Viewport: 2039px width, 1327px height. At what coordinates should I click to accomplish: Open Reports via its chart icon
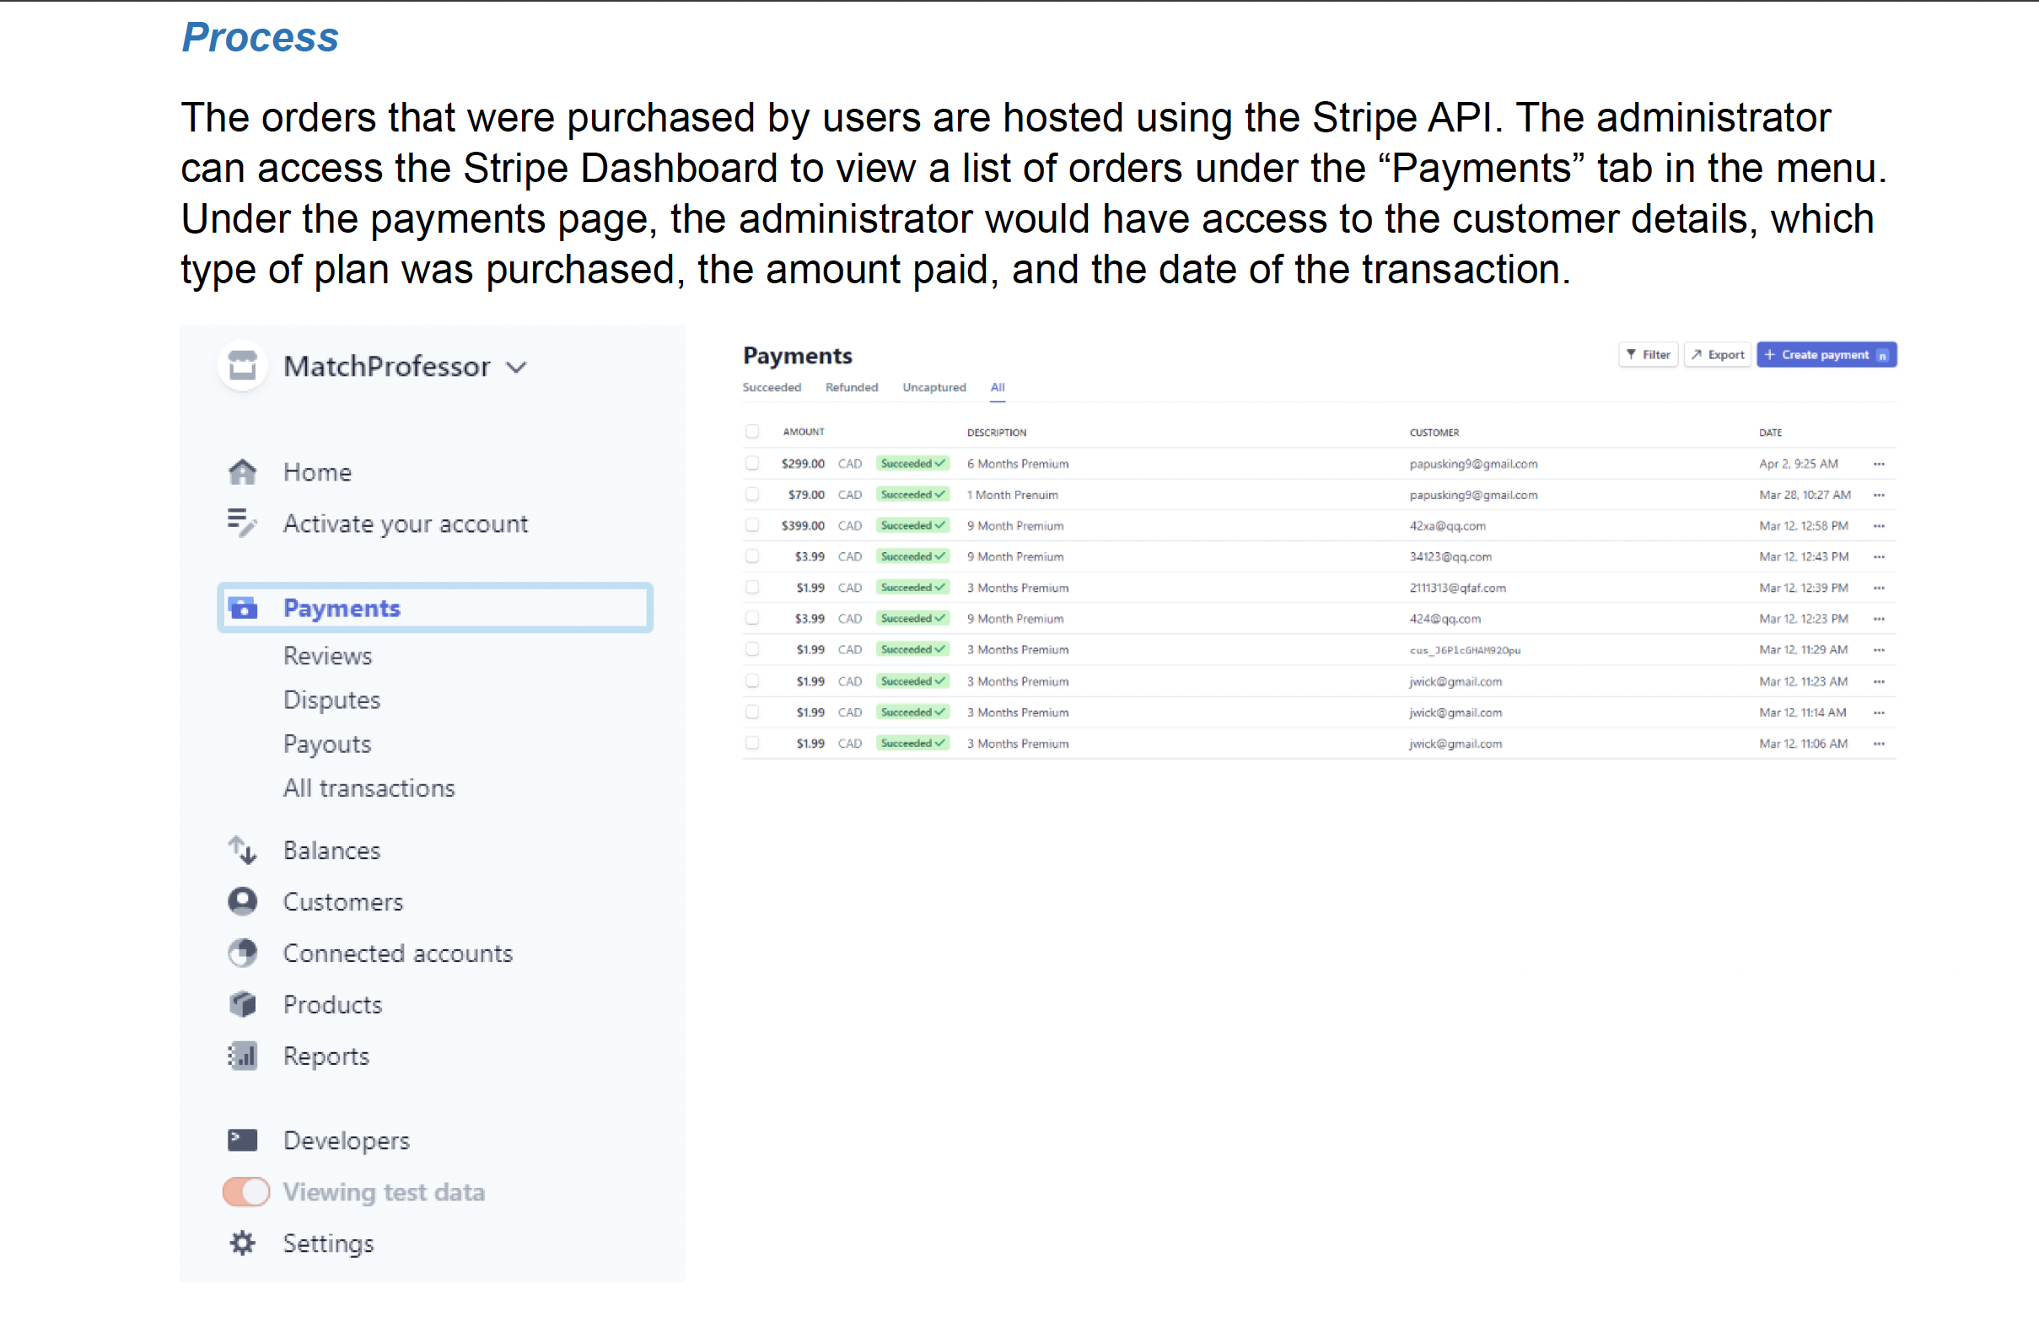243,1056
